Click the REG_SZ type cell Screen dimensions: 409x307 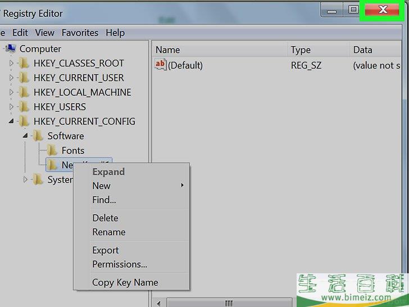point(306,65)
